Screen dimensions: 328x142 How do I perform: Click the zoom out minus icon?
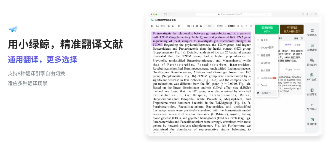pos(173,26)
